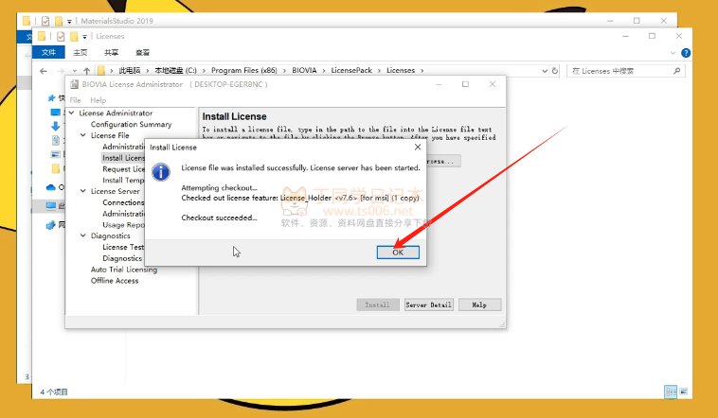Viewport: 718px width, 418px height.
Task: Click BIOVIA in the address path
Action: 304,70
